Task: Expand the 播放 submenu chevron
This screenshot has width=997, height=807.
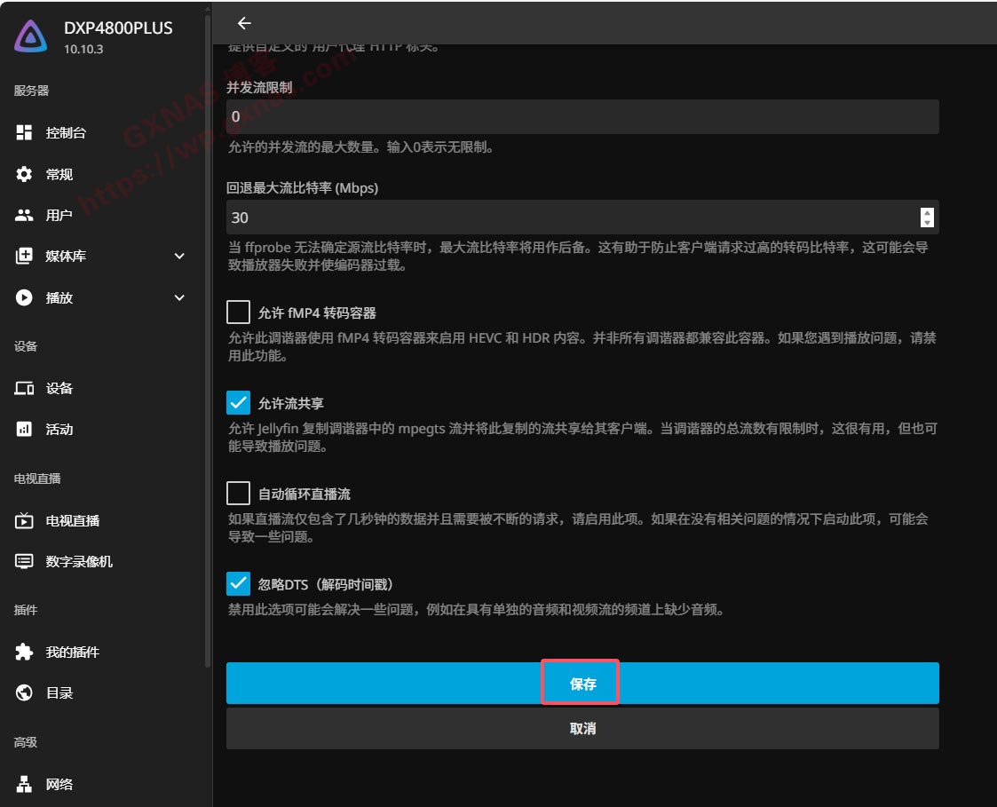Action: click(179, 297)
